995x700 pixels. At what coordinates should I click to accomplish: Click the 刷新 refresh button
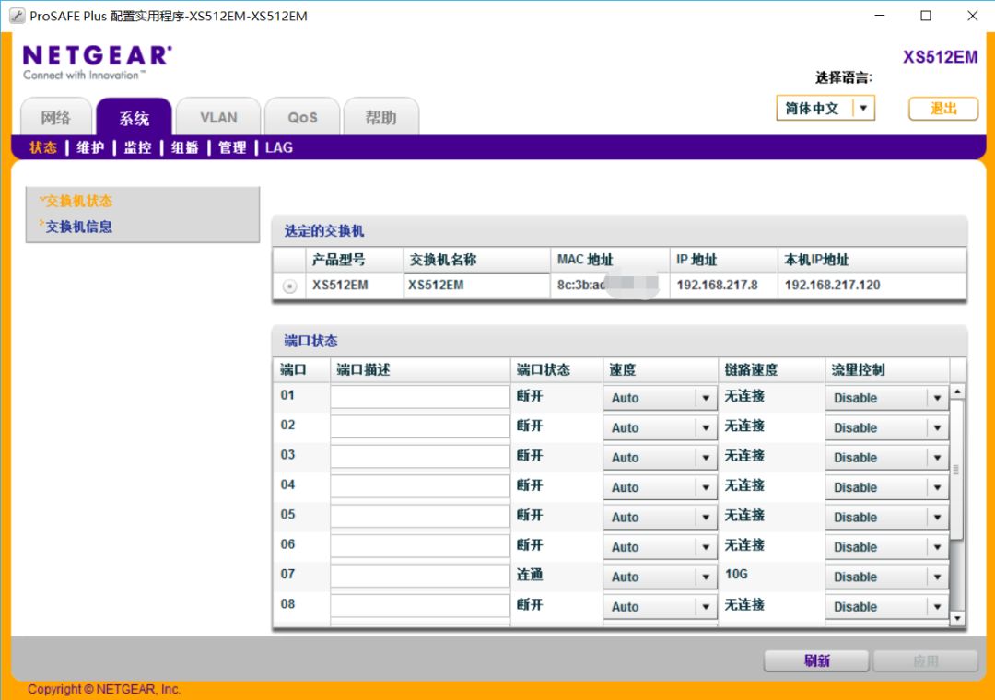coord(816,660)
